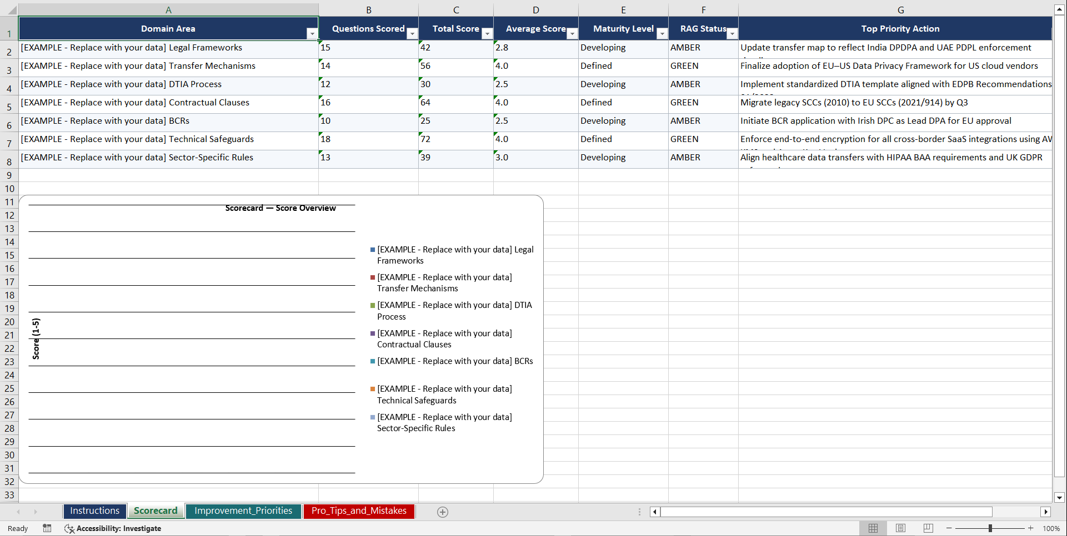Open the Domain Area filter dropdown
Screen dimensions: 1067x536
(313, 33)
